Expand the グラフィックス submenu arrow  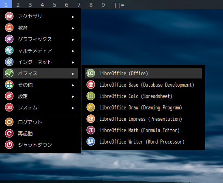point(73,40)
